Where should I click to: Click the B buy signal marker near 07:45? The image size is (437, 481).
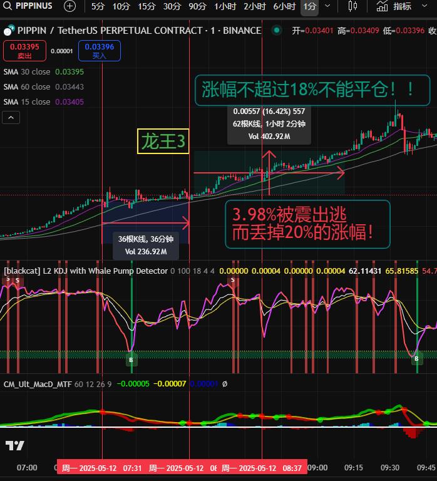131,360
